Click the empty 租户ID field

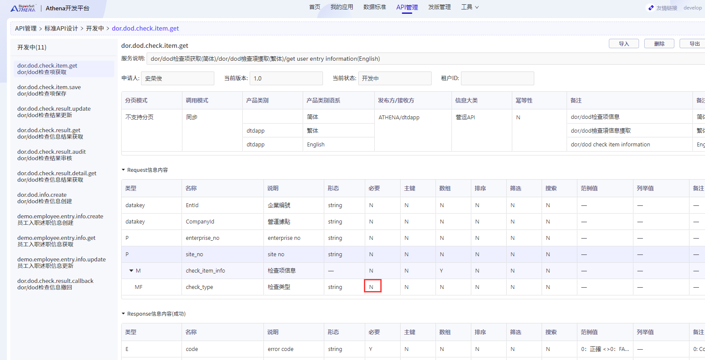tap(498, 78)
